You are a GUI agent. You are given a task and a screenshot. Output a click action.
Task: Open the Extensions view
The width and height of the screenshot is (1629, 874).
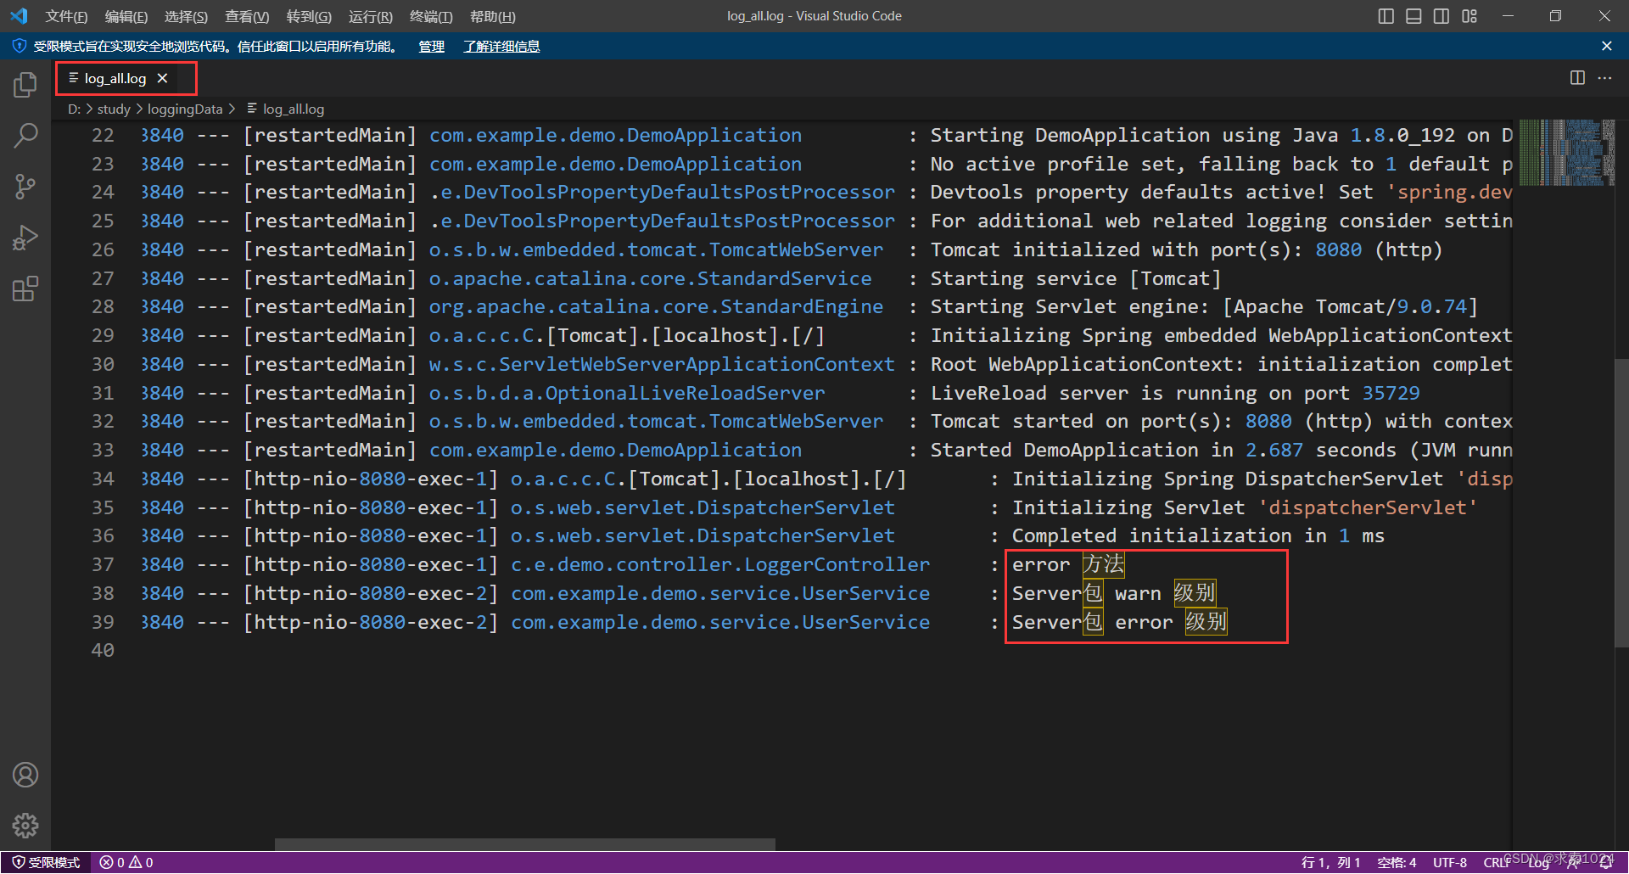tap(25, 289)
